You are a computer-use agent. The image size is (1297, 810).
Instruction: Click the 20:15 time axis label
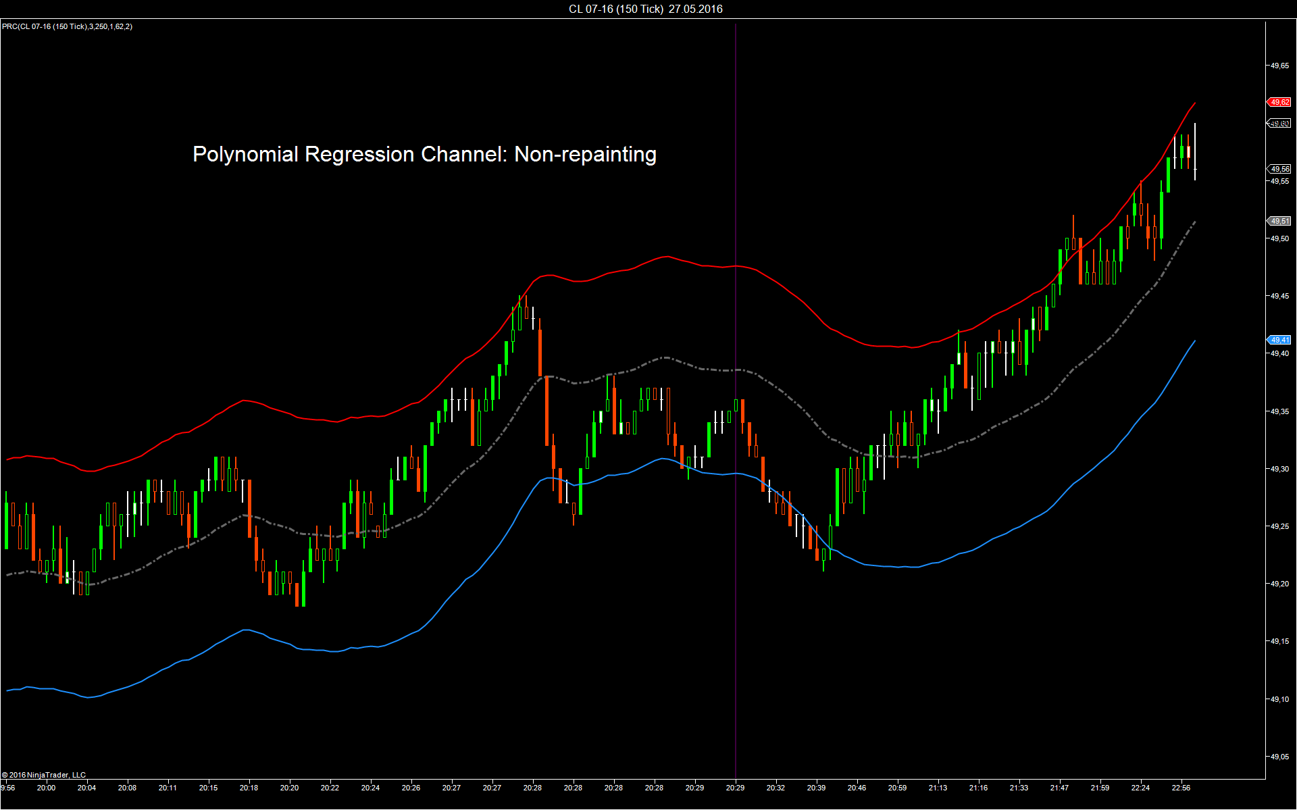coord(208,788)
